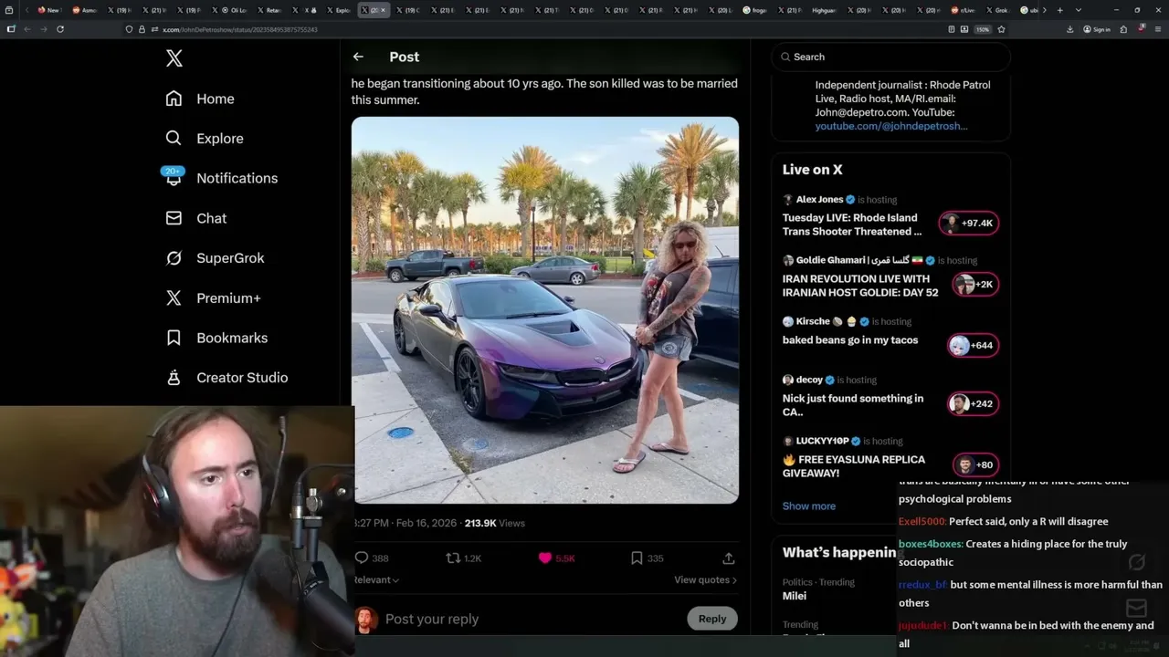Open Bookmarks from the sidebar

pos(216,338)
